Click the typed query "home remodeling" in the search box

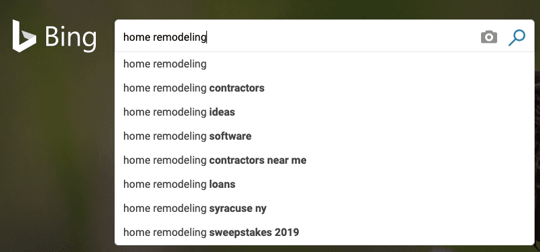[x=165, y=37]
